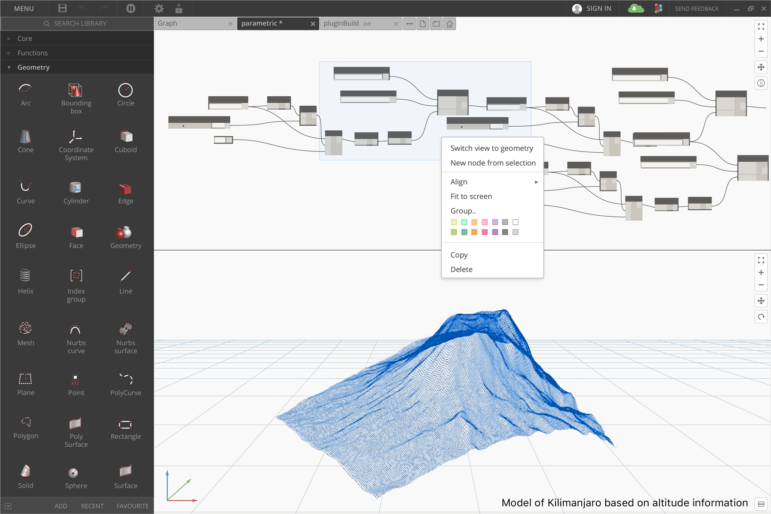Zoom out on 3D geometry view

(x=761, y=285)
